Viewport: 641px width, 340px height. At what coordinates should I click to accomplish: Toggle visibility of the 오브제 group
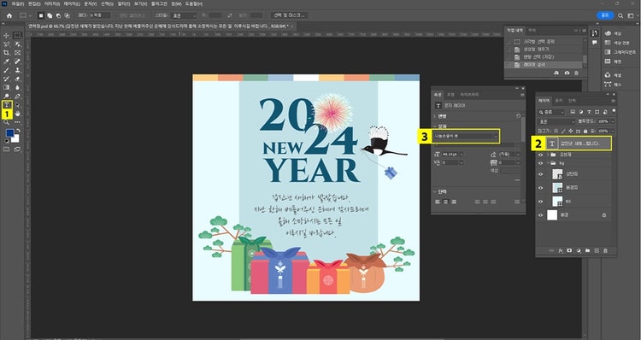(x=541, y=155)
